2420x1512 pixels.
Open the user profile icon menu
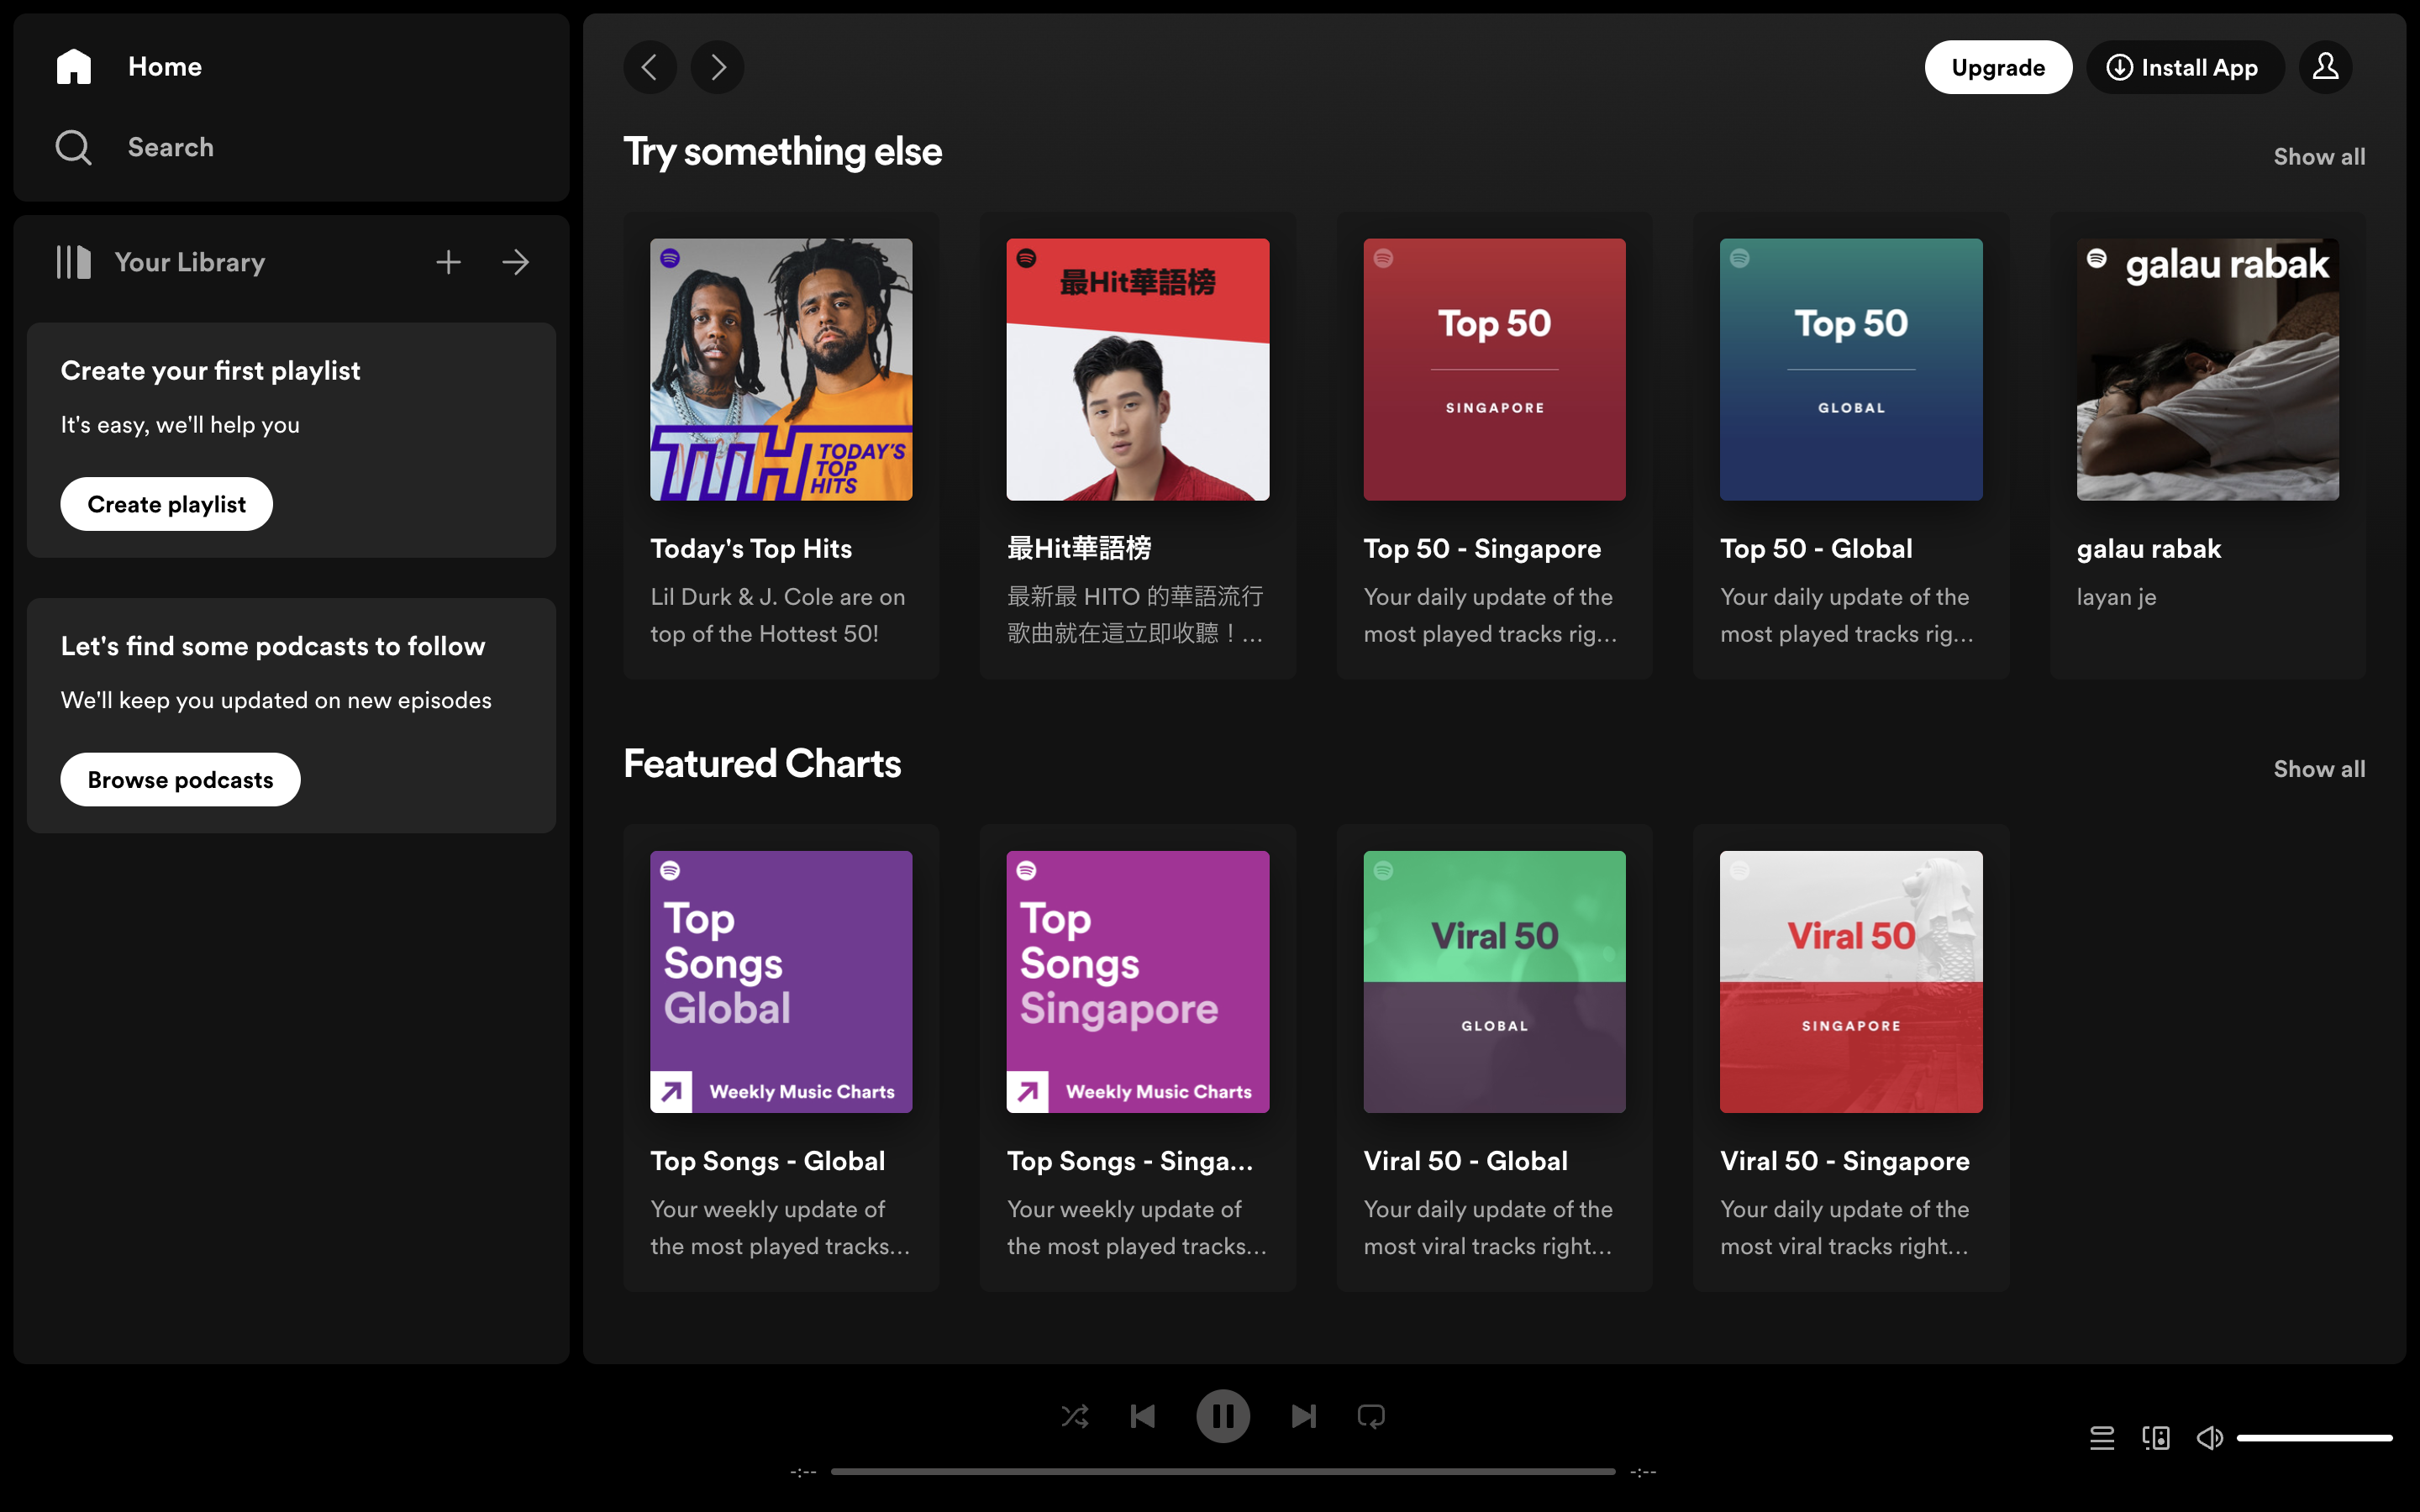[2326, 67]
